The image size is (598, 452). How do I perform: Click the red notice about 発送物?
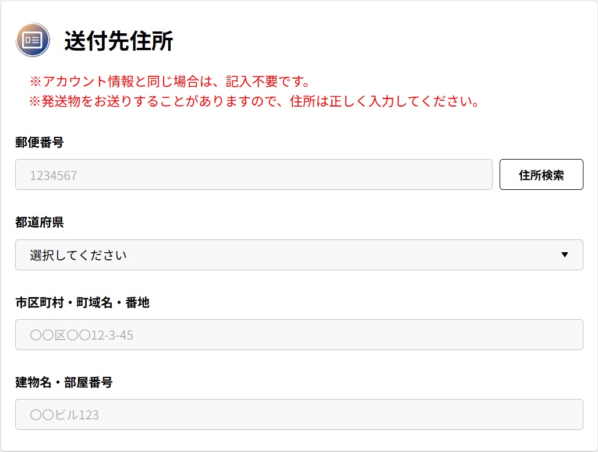point(254,101)
